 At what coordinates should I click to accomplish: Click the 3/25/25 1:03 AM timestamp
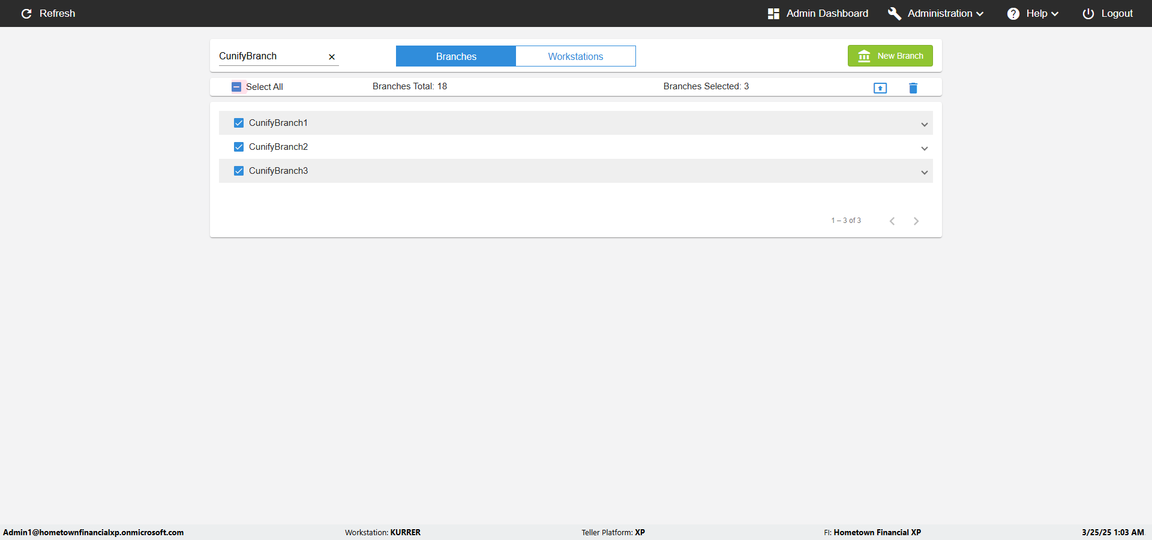[x=1113, y=532]
